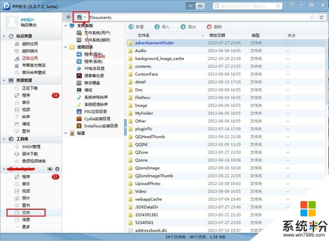Sort by 修改日期 column header
Image resolution: width=329 pixels, height=241 pixels.
(217, 35)
